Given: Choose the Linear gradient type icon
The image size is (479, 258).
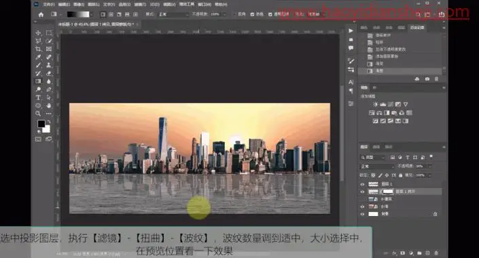Looking at the screenshot, I should 103,14.
